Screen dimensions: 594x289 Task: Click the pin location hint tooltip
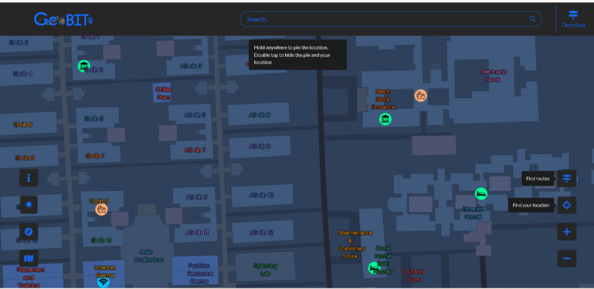point(298,55)
